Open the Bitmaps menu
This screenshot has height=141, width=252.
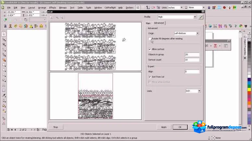[x=63, y=7]
